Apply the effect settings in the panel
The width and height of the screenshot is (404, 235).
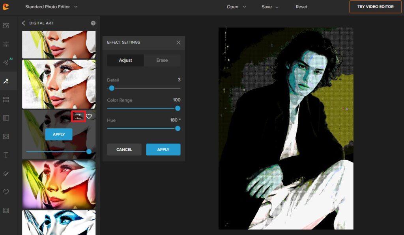tap(163, 149)
